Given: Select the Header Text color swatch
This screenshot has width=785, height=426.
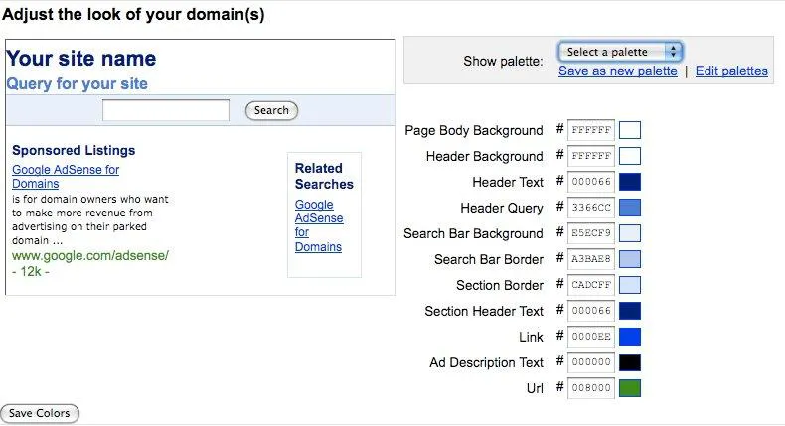Looking at the screenshot, I should point(630,182).
